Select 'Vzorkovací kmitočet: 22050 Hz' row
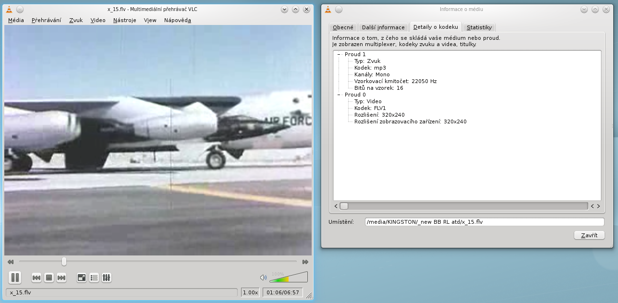618x303 pixels. coord(396,81)
